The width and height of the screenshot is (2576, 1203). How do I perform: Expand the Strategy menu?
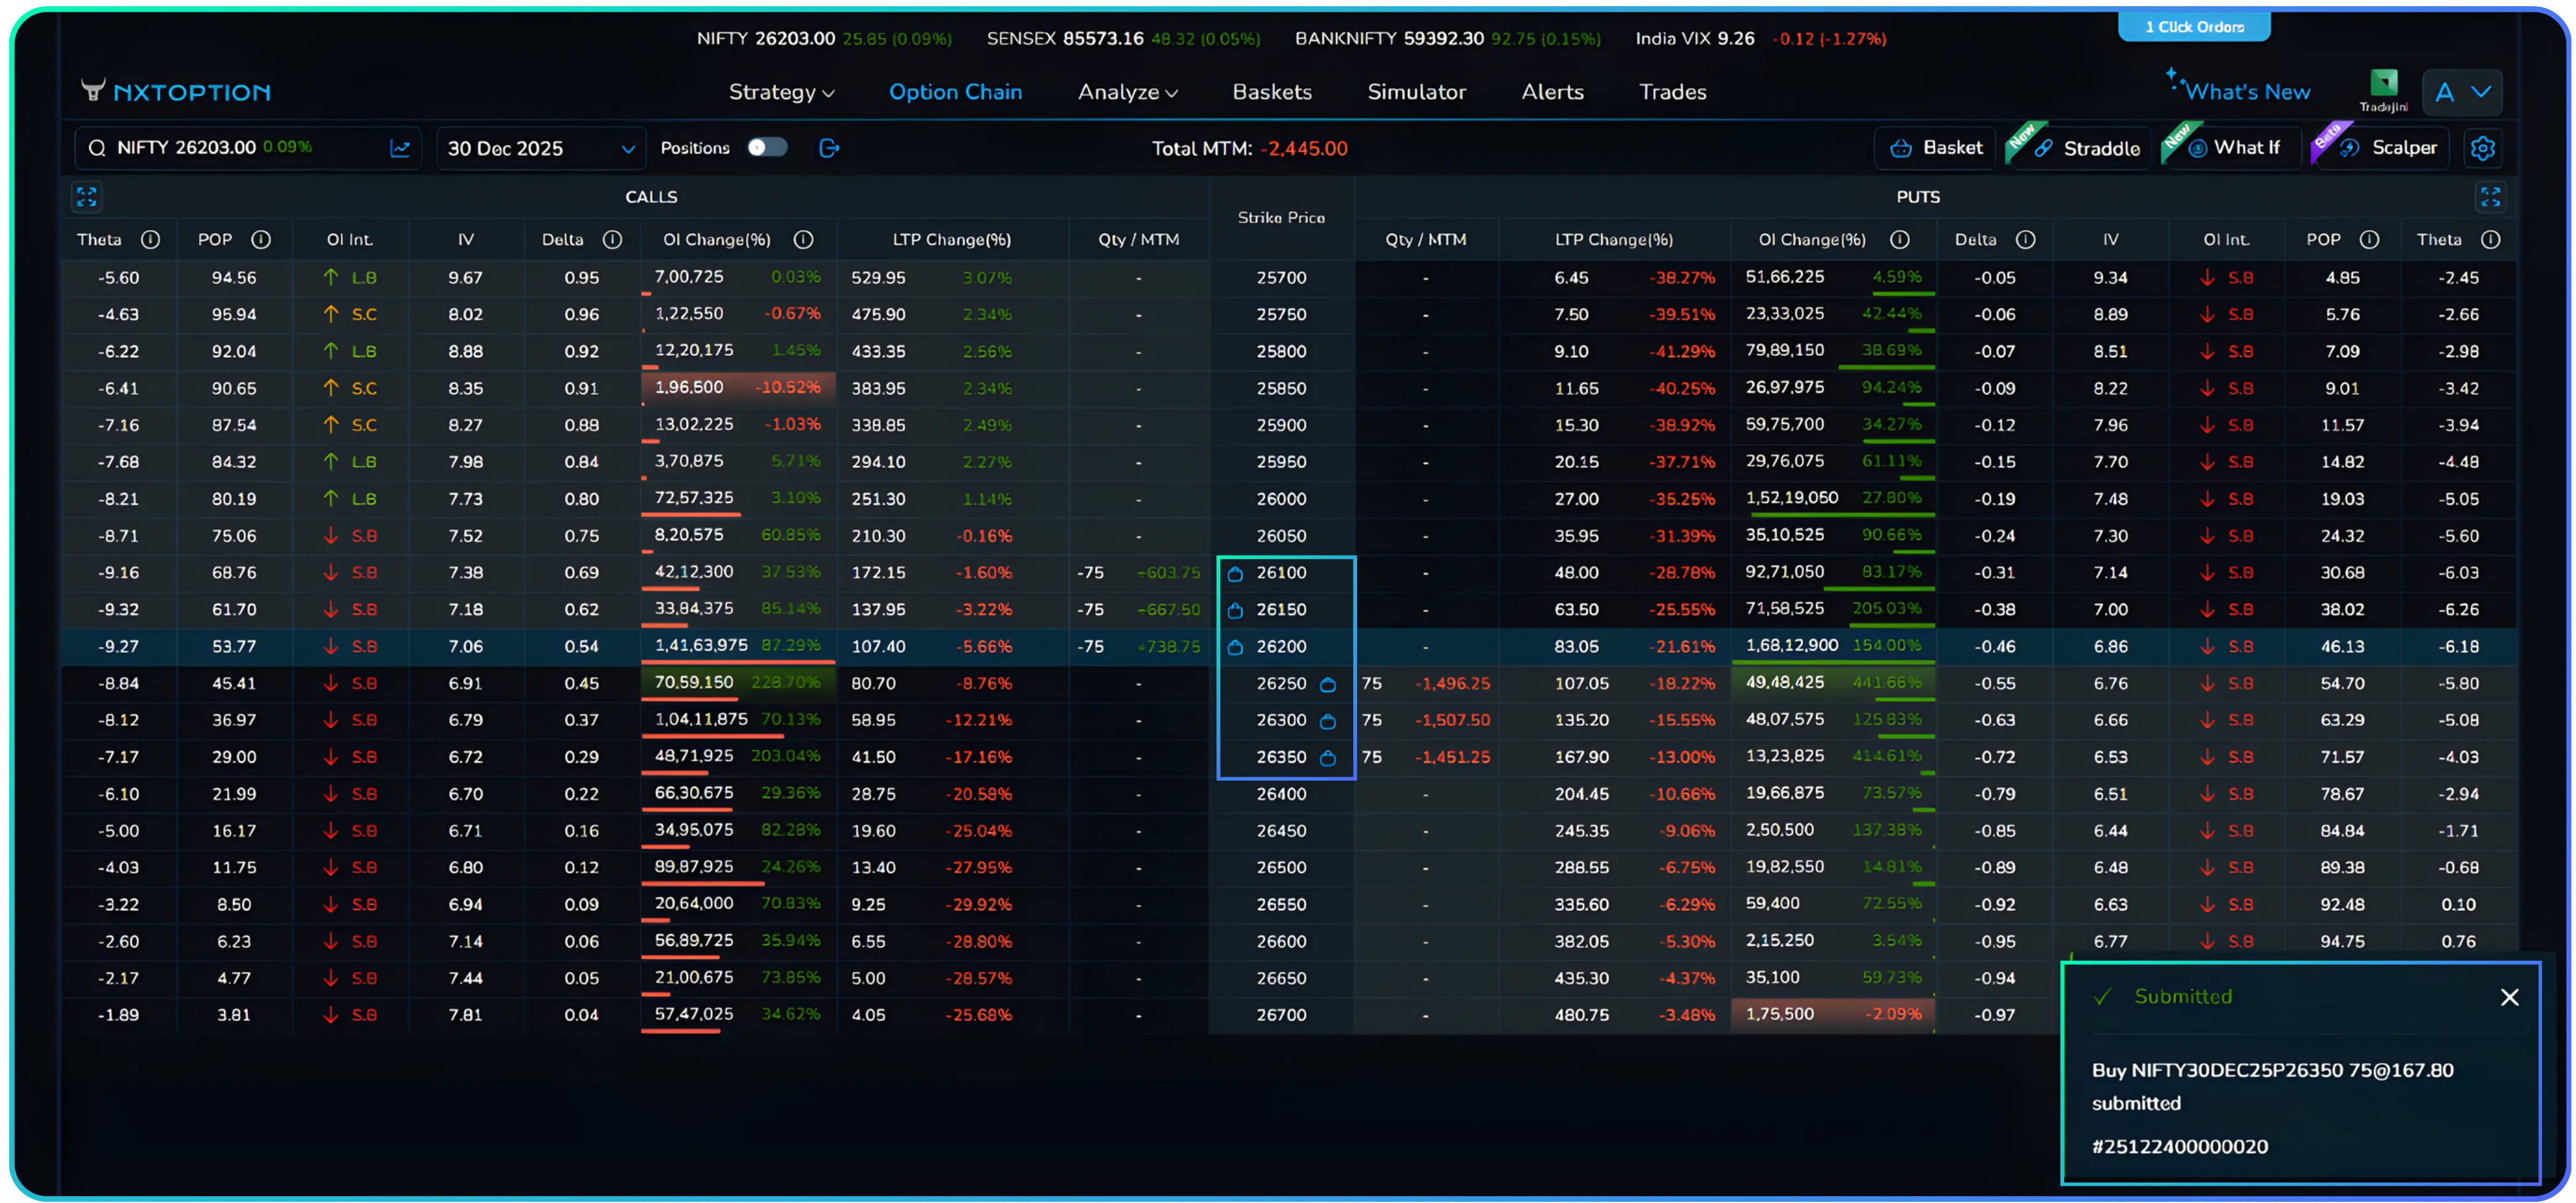[x=781, y=92]
